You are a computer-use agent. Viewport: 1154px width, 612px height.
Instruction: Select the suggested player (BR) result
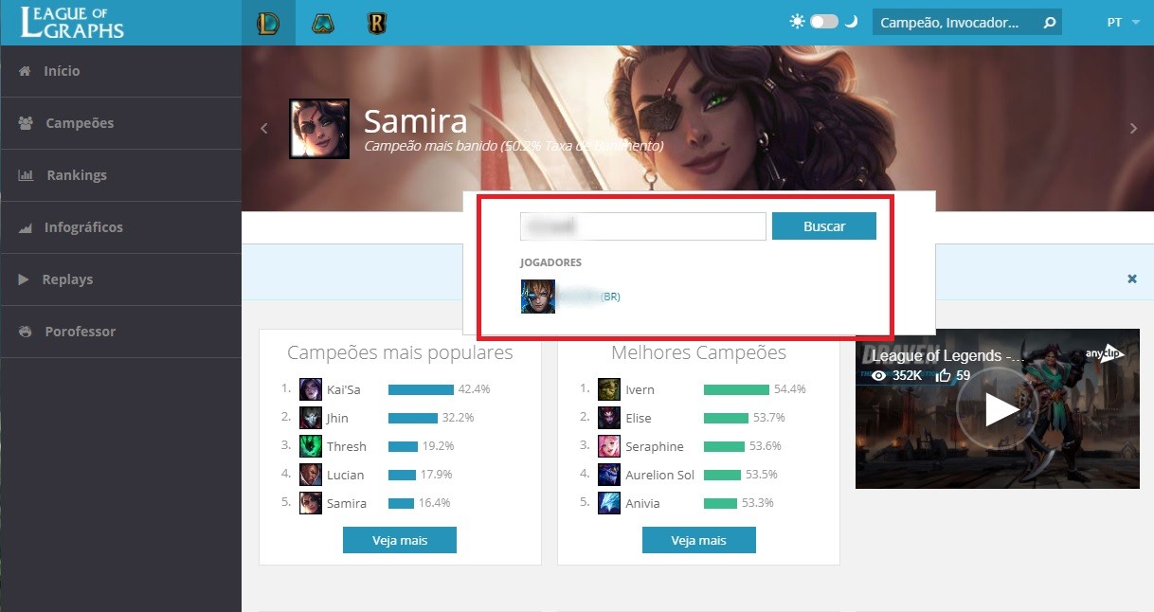587,297
